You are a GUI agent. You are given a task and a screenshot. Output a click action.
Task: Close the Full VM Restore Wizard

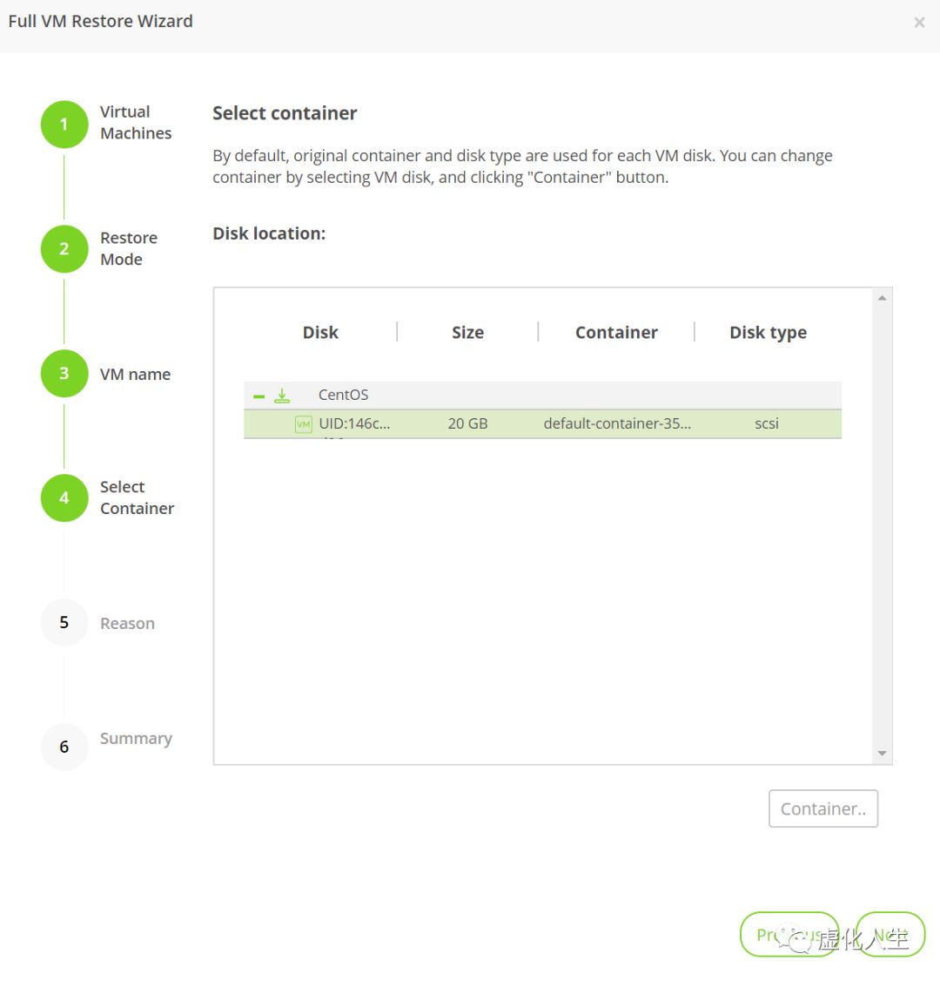click(919, 23)
